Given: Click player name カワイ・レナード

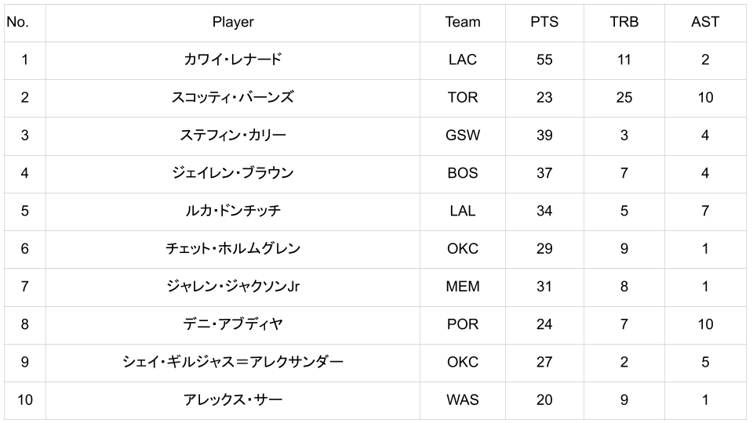Looking at the screenshot, I should 233,60.
